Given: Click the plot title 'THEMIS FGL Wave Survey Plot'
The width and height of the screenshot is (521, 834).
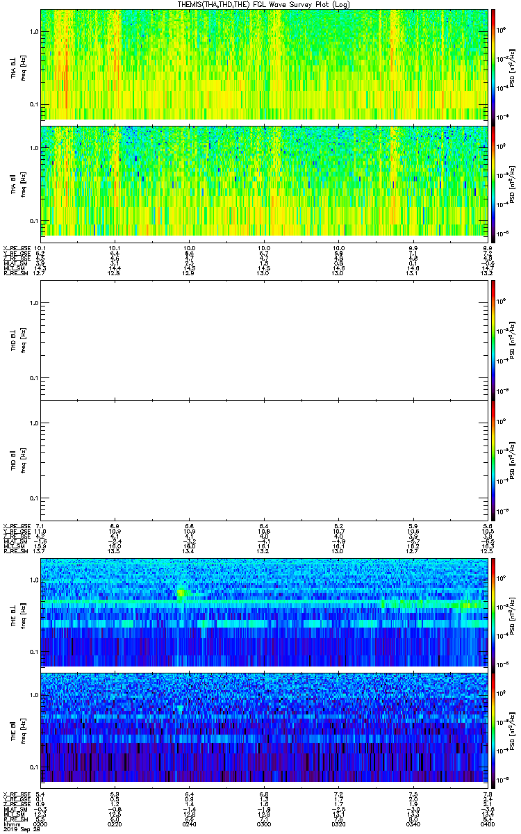Looking at the screenshot, I should (264, 4).
